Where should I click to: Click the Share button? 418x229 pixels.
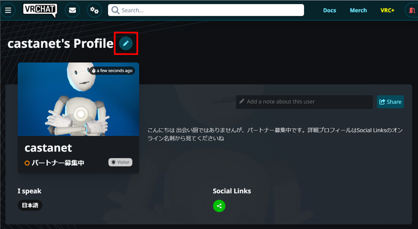pos(391,102)
